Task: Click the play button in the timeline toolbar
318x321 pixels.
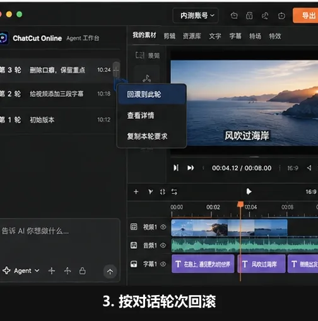Action: coord(249,191)
